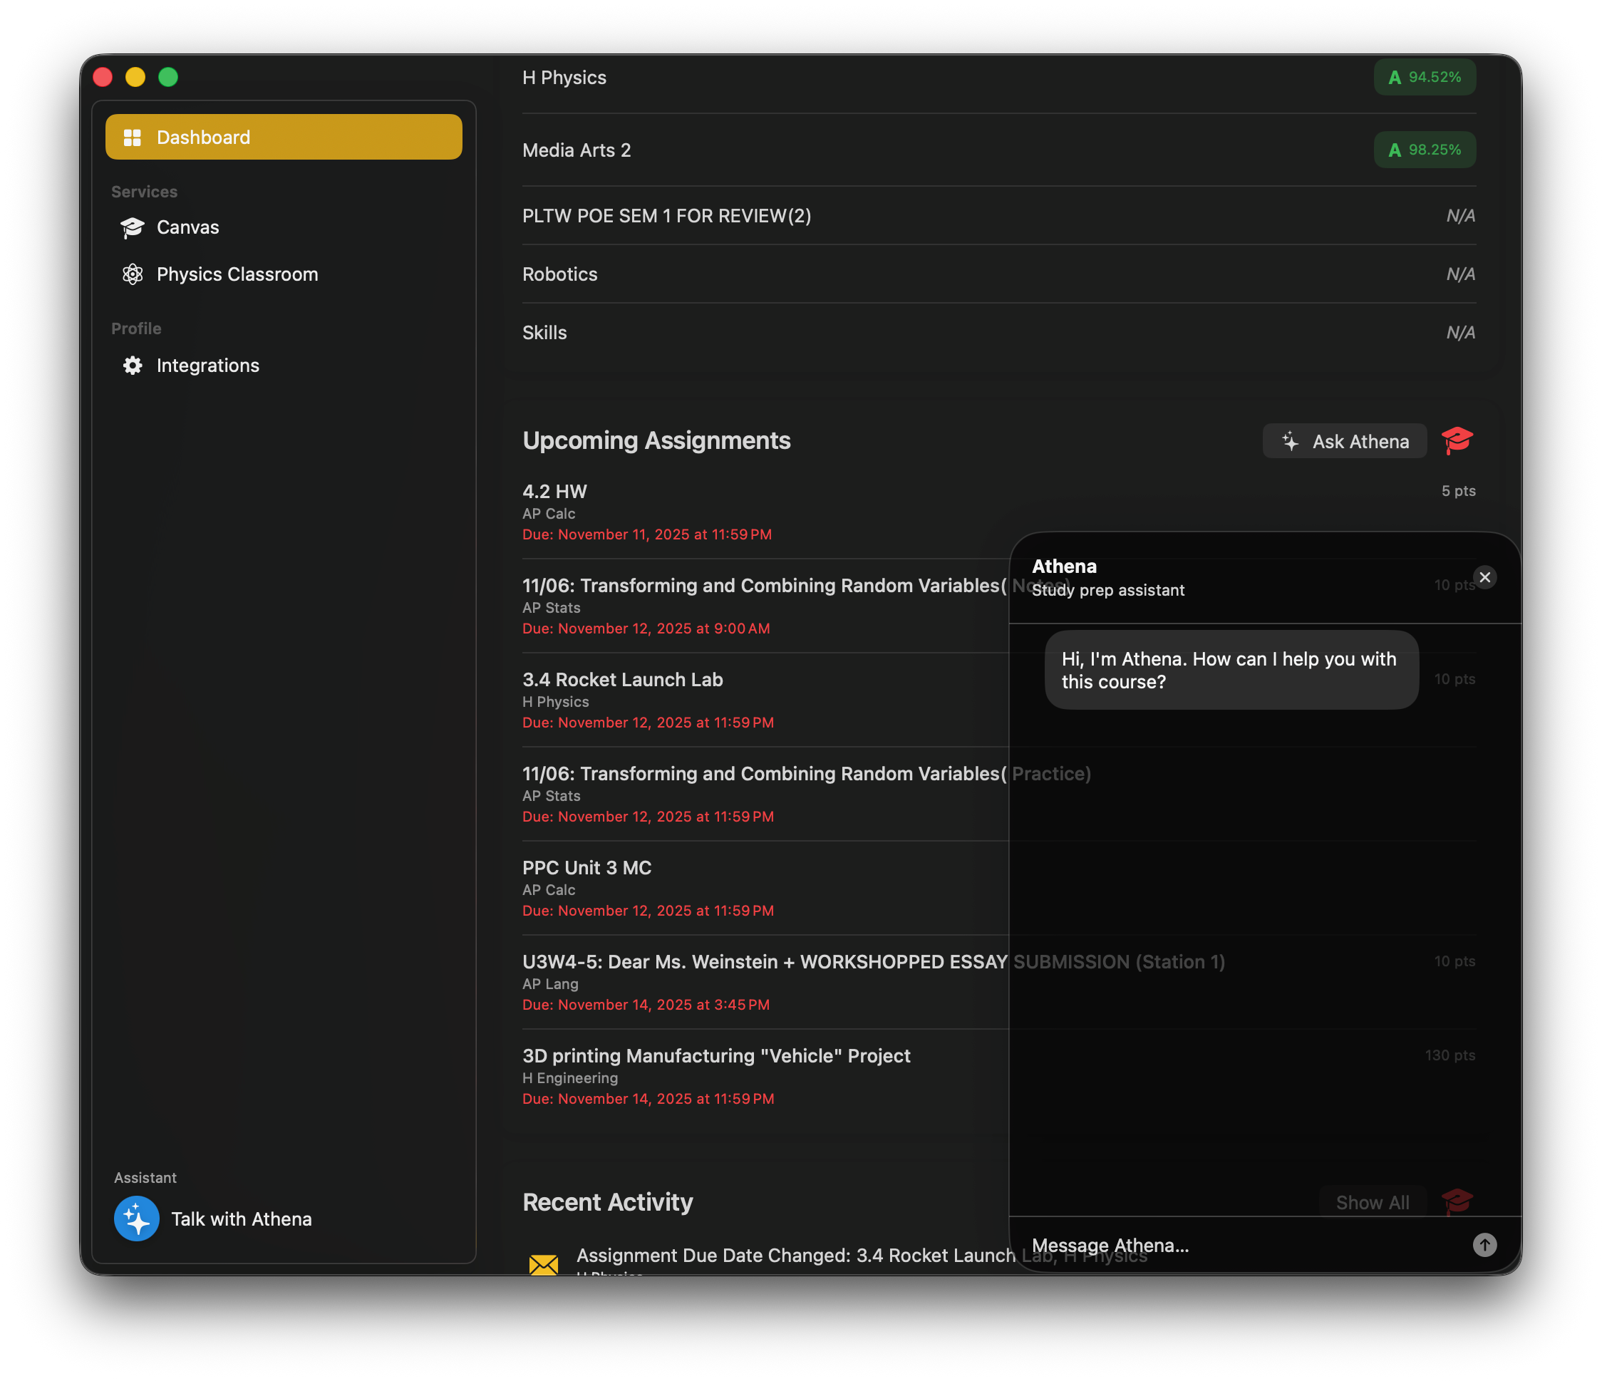The width and height of the screenshot is (1602, 1381).
Task: Click the Integrations gear icon
Action: 133,366
